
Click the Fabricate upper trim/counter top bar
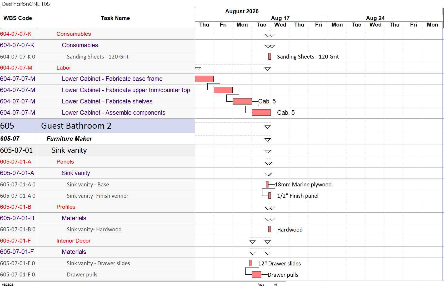[x=223, y=90]
